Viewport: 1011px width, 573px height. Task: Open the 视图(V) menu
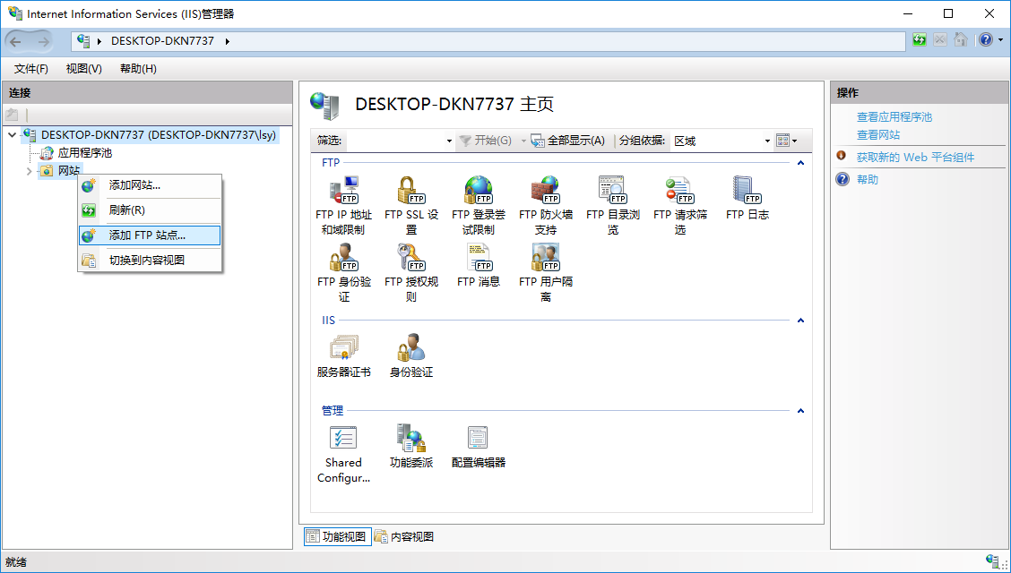pyautogui.click(x=84, y=69)
